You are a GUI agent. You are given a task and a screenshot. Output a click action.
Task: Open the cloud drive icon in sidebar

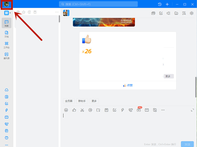point(7,90)
